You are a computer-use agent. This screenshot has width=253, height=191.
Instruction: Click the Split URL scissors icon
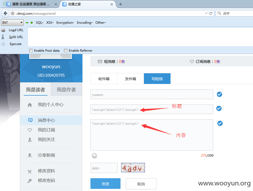point(3,37)
